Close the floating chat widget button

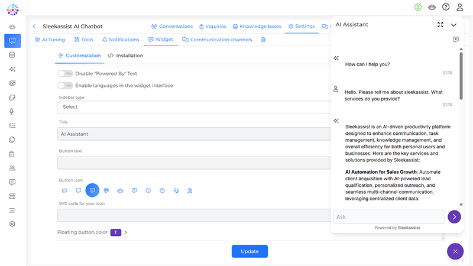click(455, 251)
